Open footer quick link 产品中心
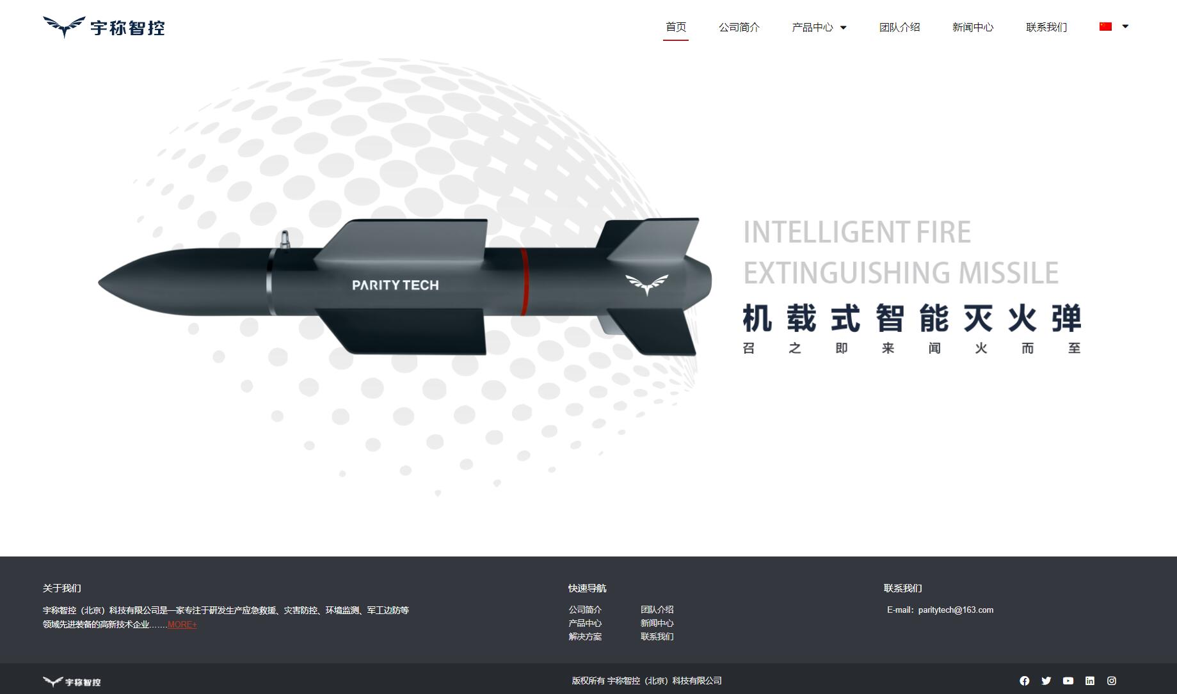Viewport: 1177px width, 694px height. click(x=585, y=623)
